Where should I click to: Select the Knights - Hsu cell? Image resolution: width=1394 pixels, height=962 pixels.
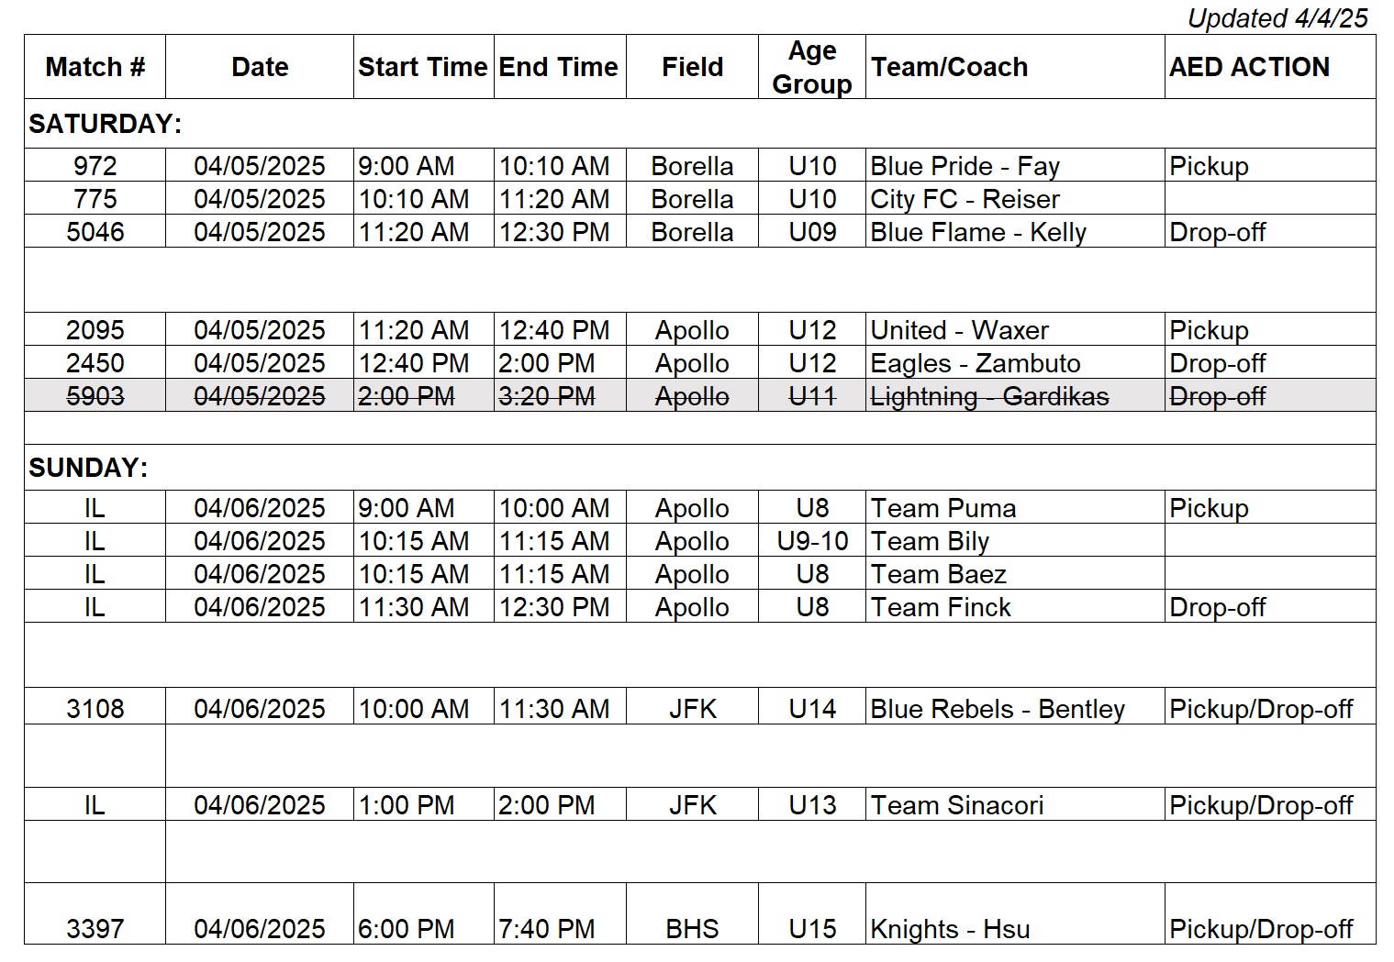click(1015, 914)
